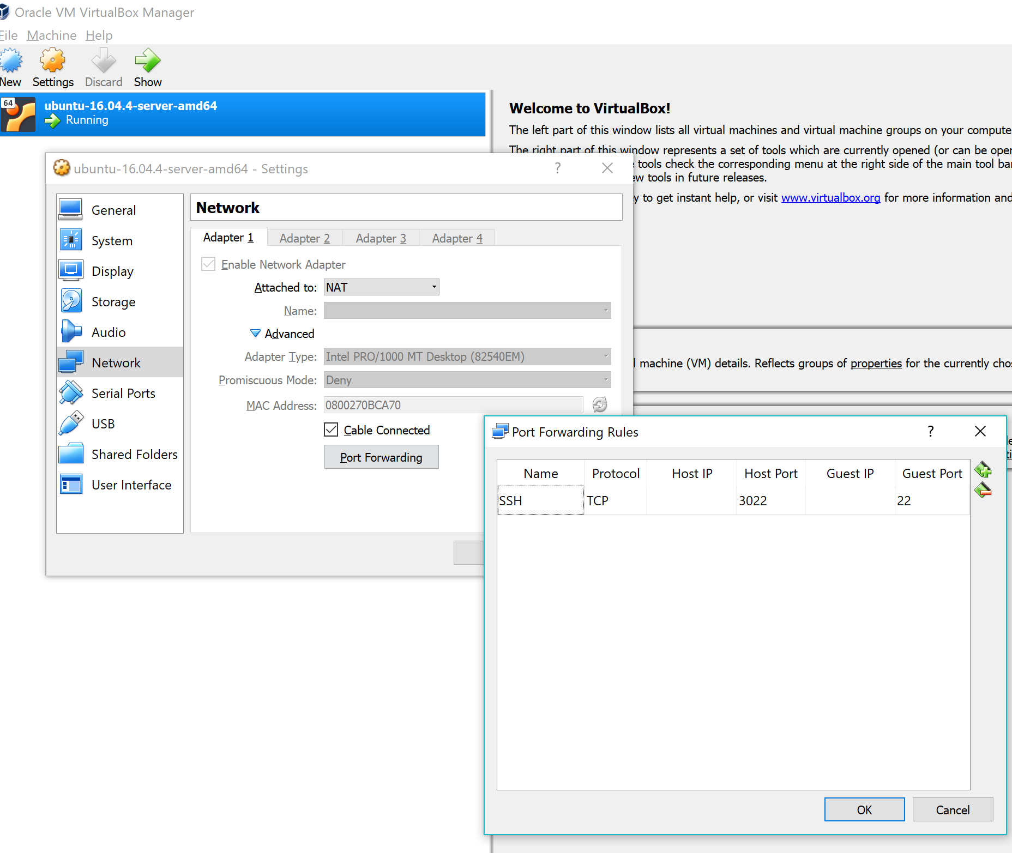The image size is (1012, 853).
Task: Visit the www.virtualbox.org link
Action: click(830, 197)
